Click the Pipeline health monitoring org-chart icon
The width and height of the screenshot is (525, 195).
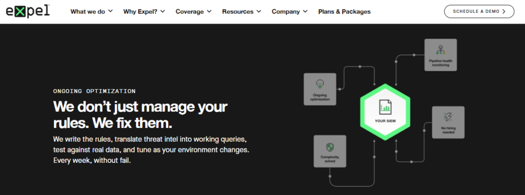point(440,50)
